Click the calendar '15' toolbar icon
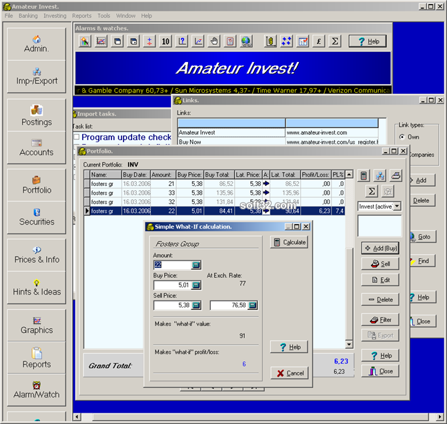This screenshot has width=447, height=424. [230, 41]
